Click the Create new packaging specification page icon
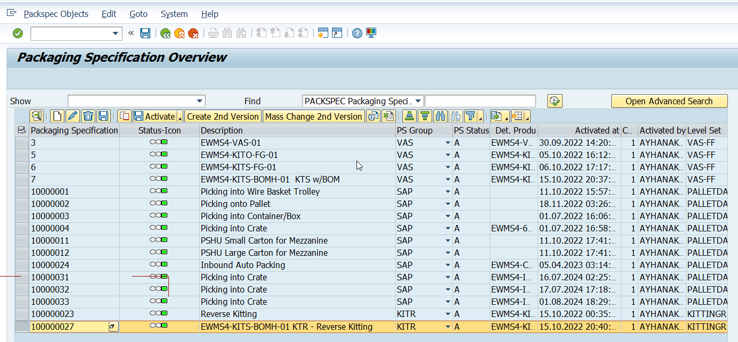Screen dimensions: 738x342 tap(57, 116)
